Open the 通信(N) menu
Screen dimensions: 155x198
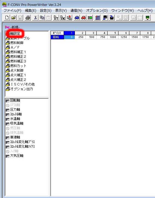(x=76, y=11)
